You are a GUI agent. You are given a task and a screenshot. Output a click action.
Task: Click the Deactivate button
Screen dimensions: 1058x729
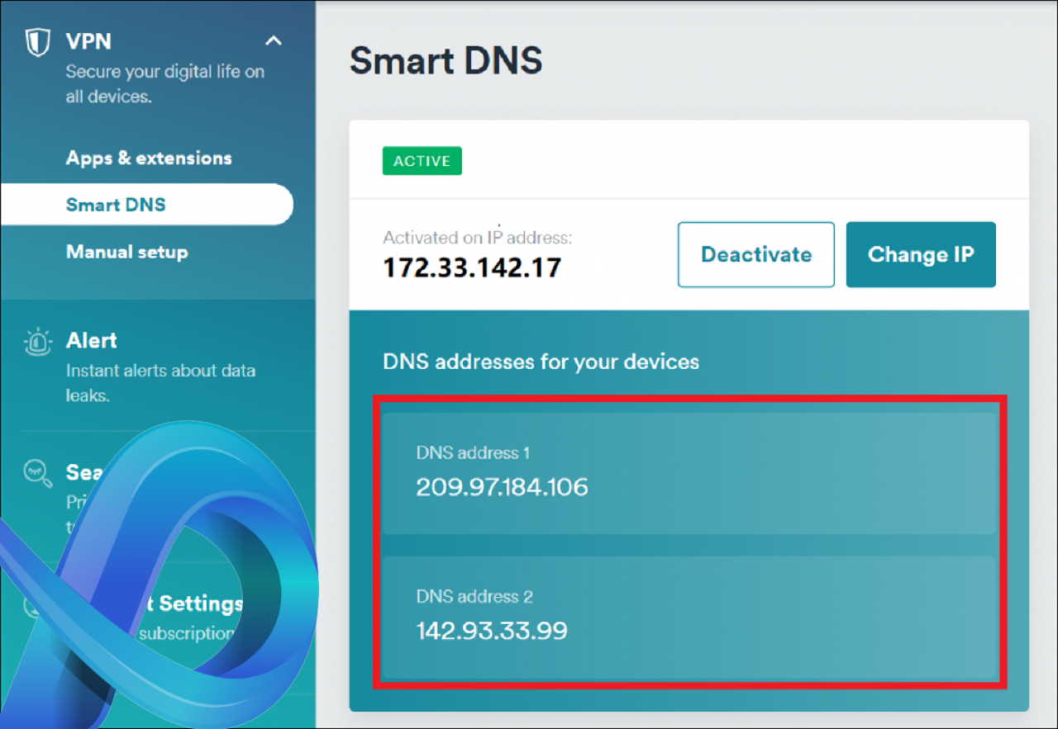[x=756, y=254]
